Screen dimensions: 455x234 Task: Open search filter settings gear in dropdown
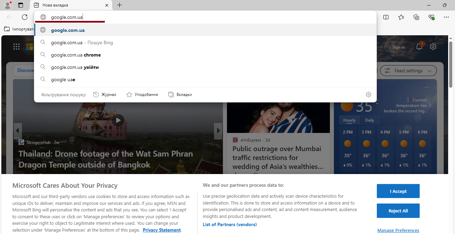[369, 95]
